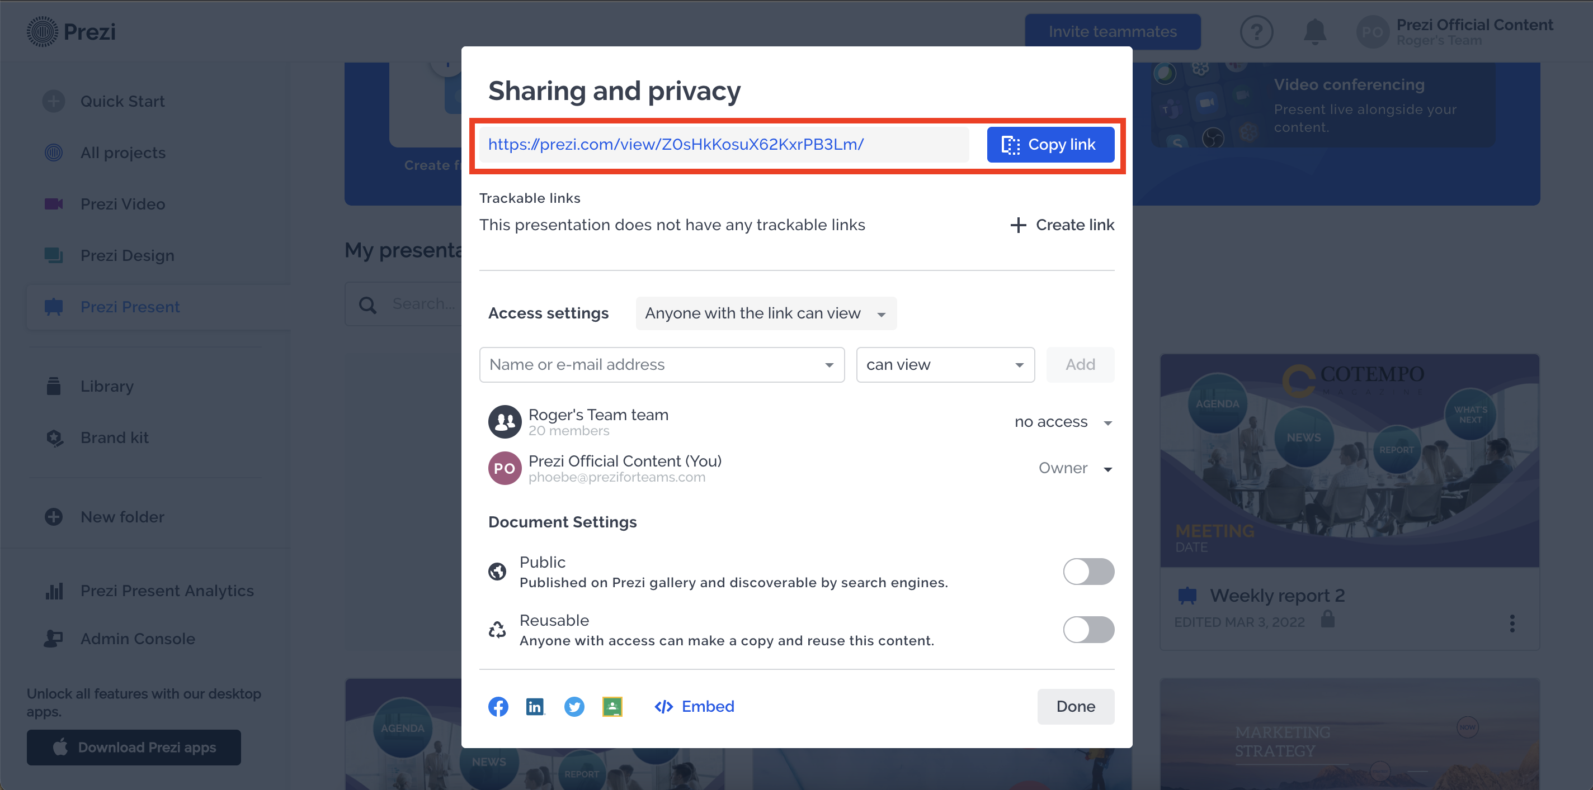Share presentation via Facebook icon
Screen dimensions: 1593x790
(498, 706)
